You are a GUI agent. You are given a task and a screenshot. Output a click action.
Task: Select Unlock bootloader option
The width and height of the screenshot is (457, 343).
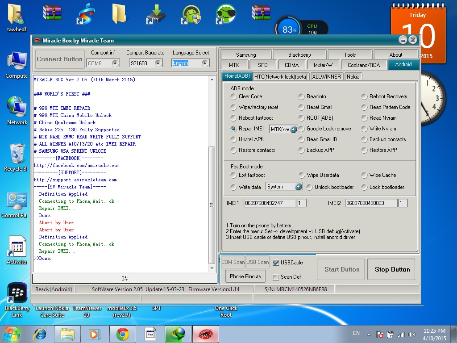[x=309, y=187]
